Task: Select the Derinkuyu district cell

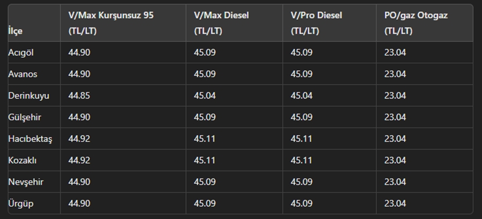Action: click(x=28, y=95)
